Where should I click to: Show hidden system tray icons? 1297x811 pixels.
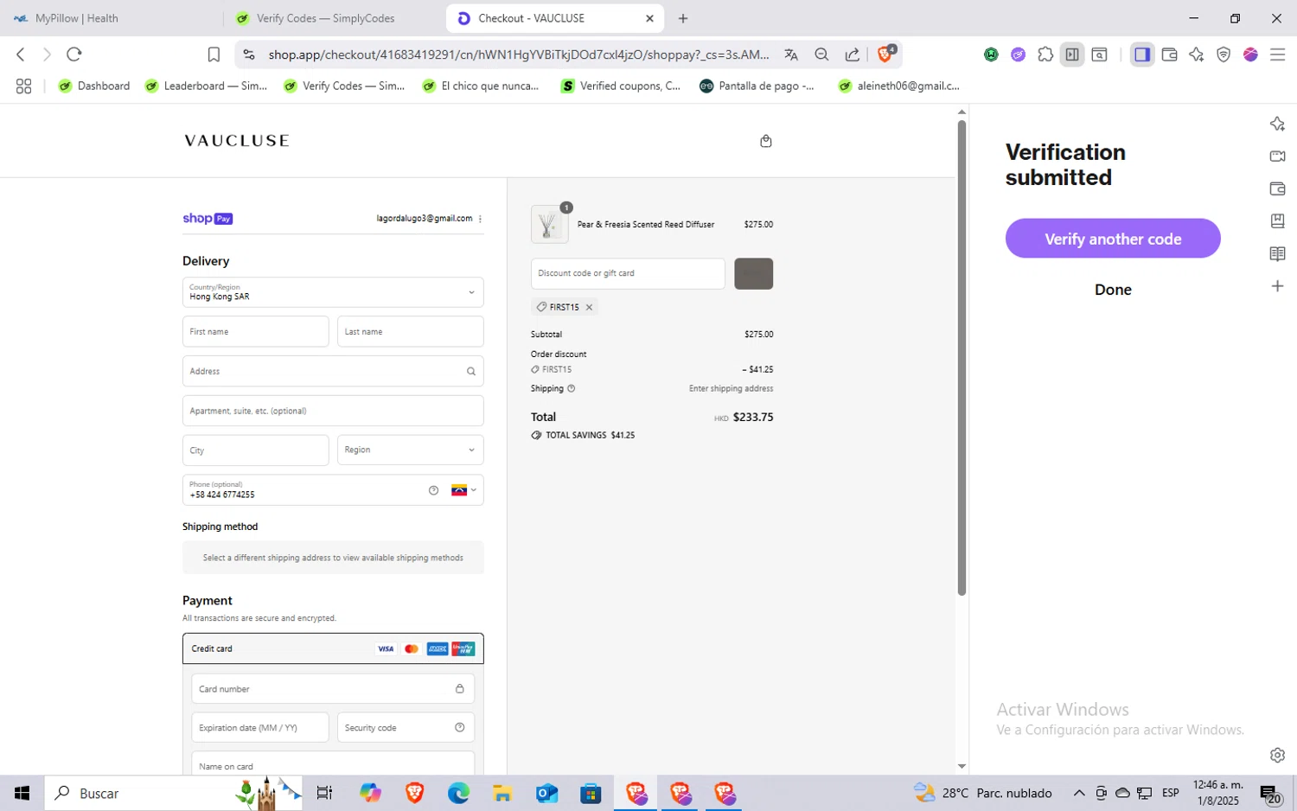pos(1079,793)
